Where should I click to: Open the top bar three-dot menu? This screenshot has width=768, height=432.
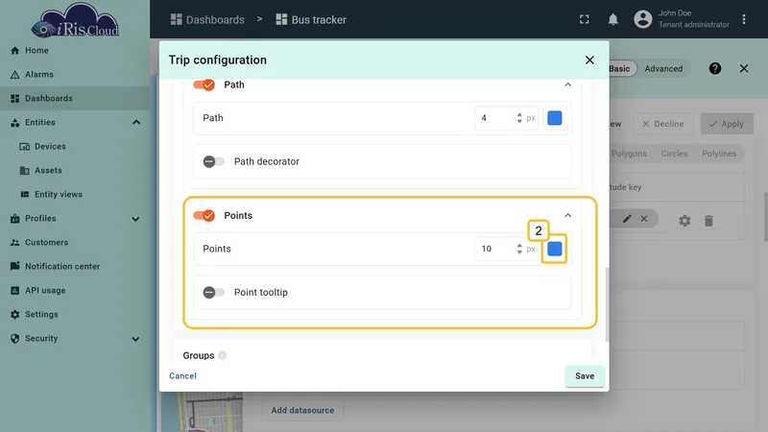[744, 19]
